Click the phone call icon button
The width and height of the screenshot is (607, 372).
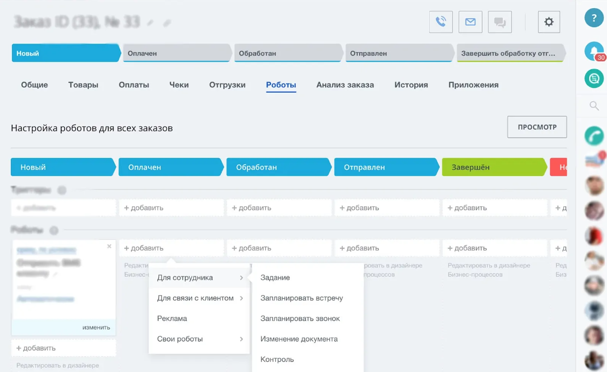pyautogui.click(x=441, y=22)
